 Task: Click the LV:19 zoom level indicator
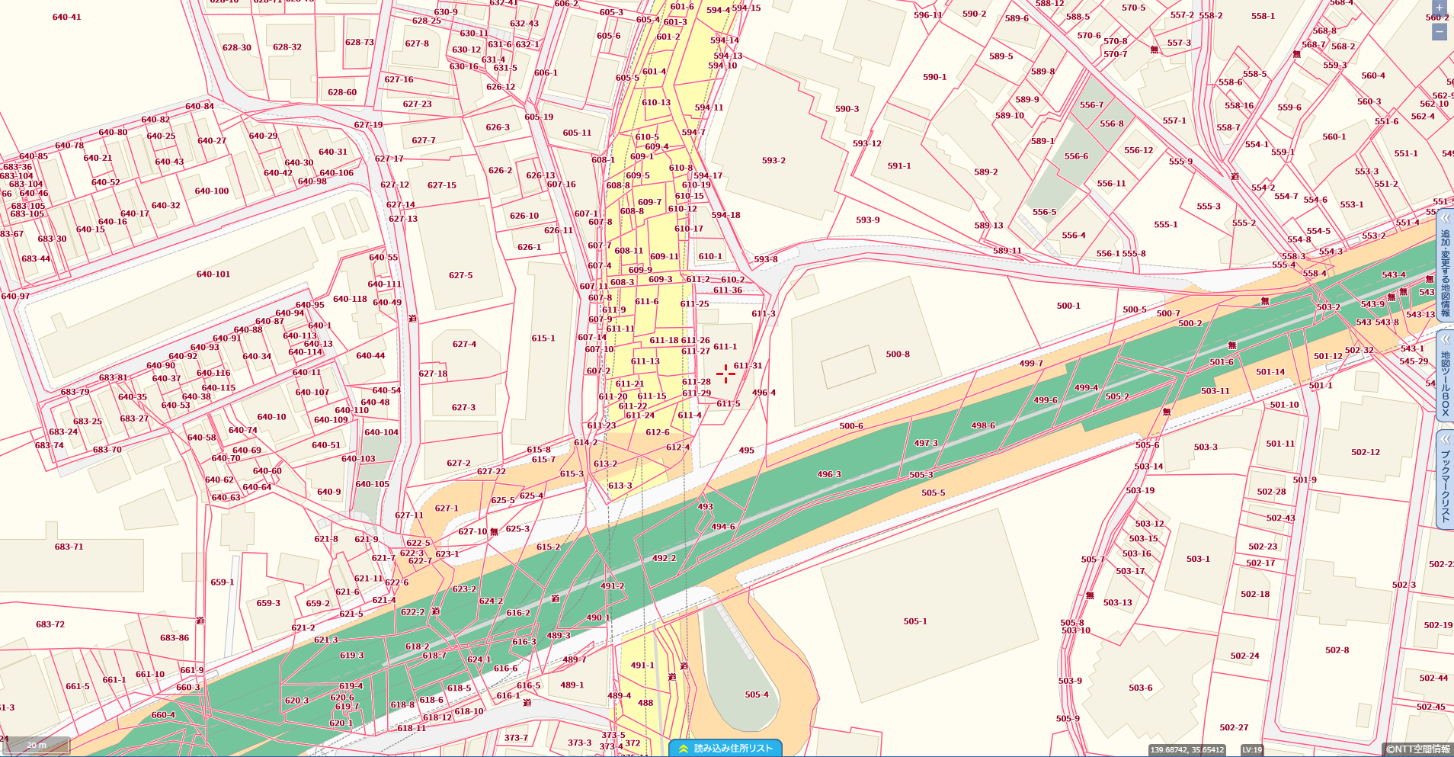coord(1252,750)
